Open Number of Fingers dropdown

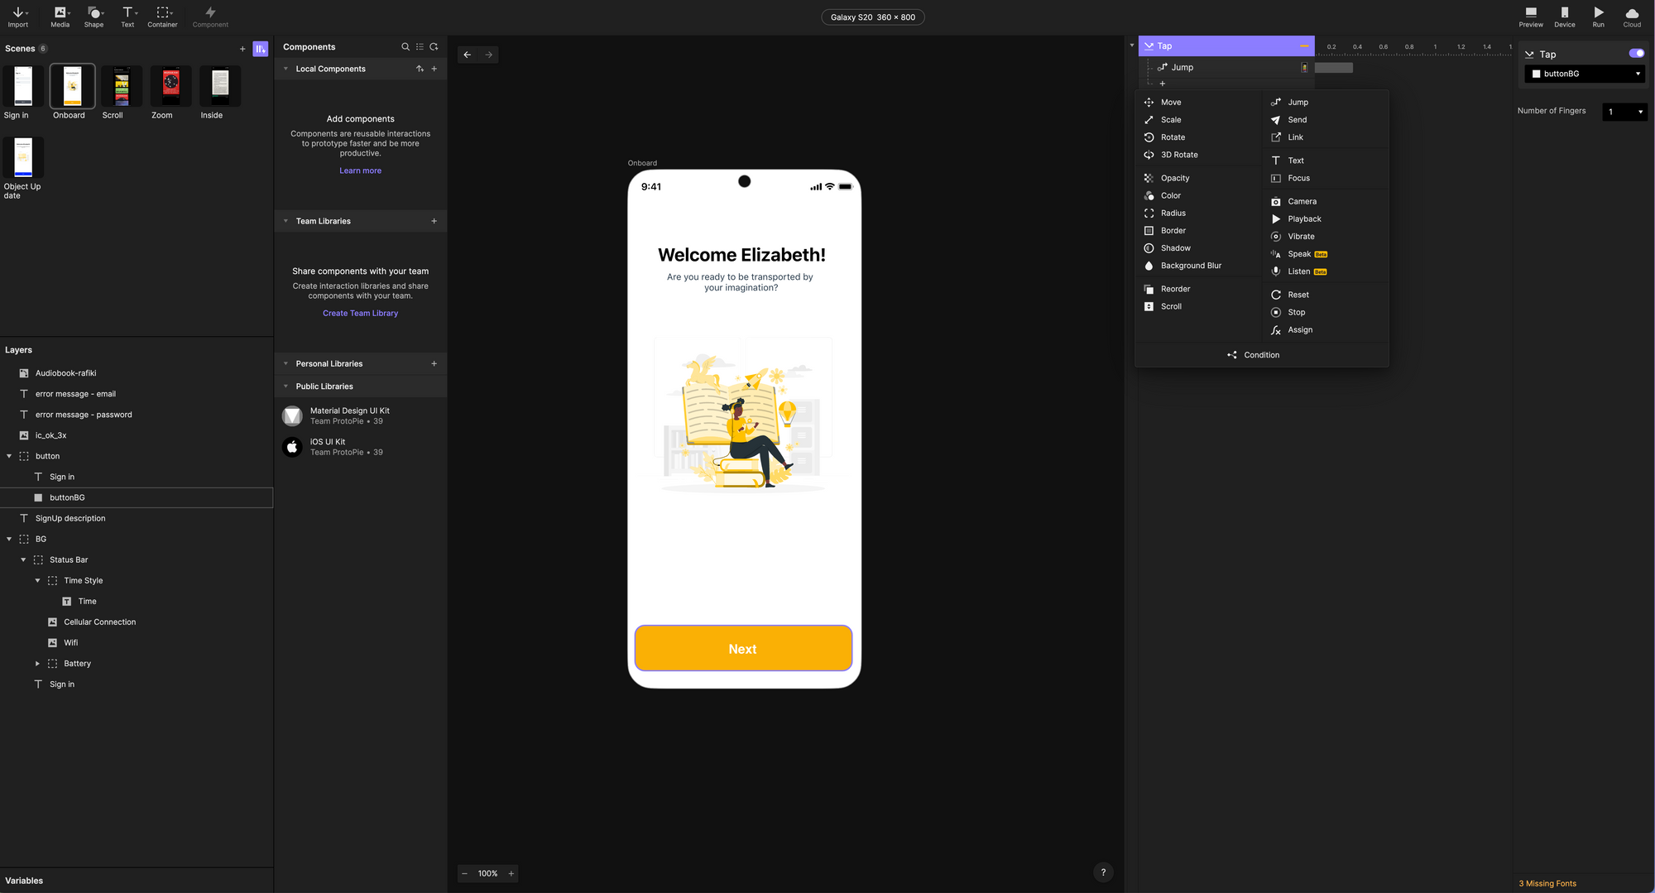1624,112
